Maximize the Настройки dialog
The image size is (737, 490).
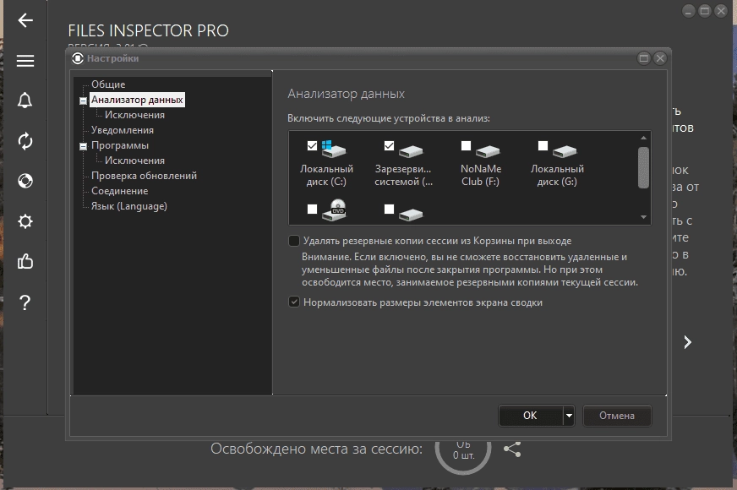(644, 58)
